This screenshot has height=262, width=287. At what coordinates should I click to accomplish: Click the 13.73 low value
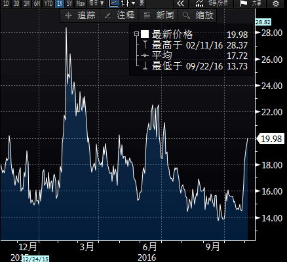click(x=237, y=66)
